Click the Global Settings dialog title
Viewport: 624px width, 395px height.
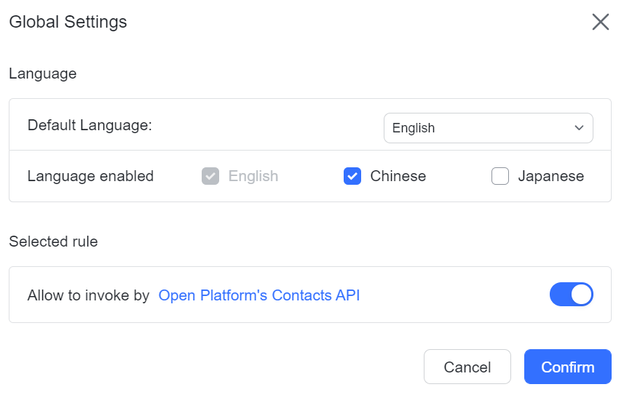(x=68, y=22)
